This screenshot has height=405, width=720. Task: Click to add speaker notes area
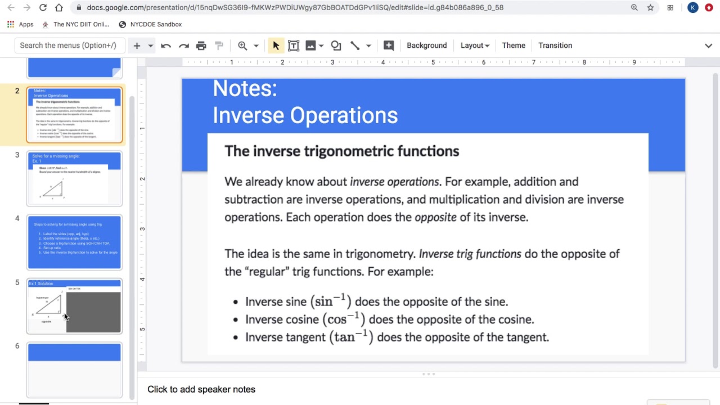pos(201,389)
